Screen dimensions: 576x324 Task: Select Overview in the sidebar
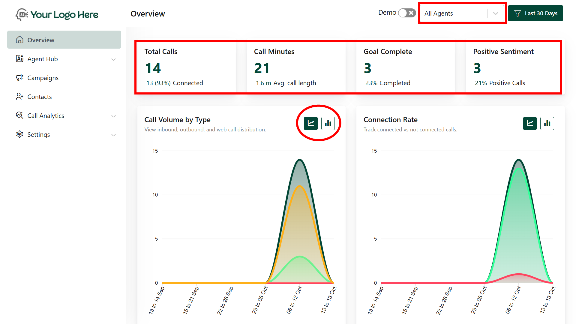point(41,40)
